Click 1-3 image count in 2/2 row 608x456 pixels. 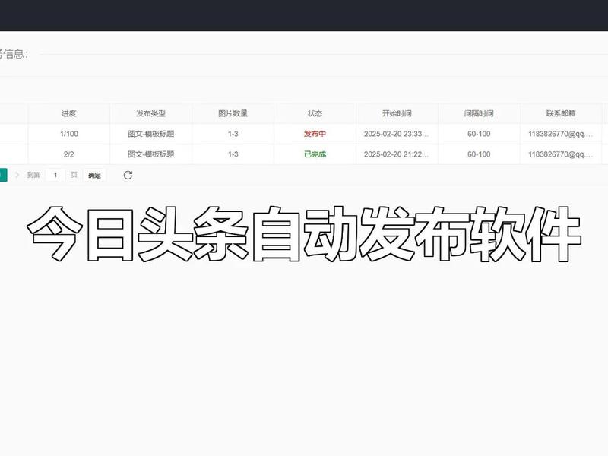[233, 154]
